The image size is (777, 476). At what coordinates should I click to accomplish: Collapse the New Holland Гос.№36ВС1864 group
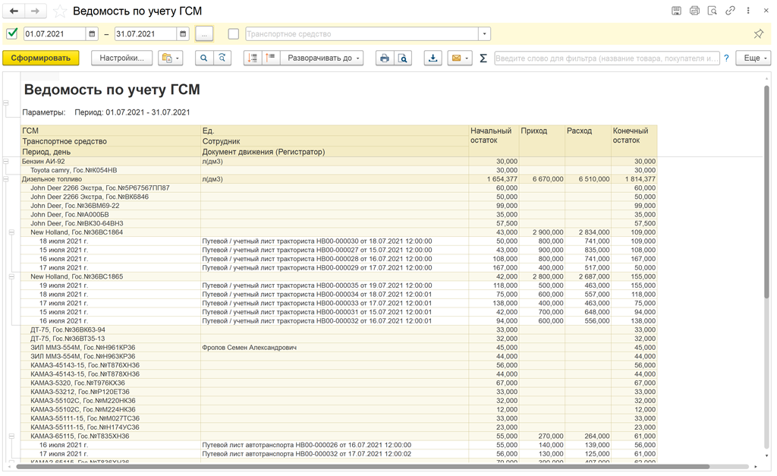tap(12, 232)
